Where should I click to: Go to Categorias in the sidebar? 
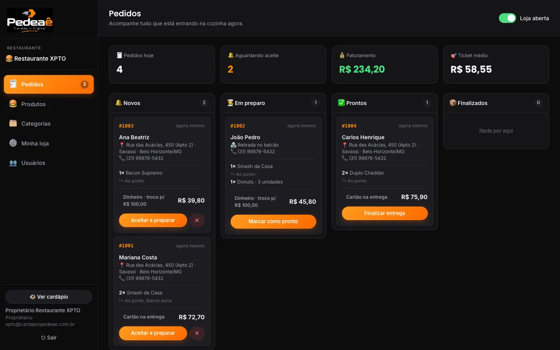(49, 123)
